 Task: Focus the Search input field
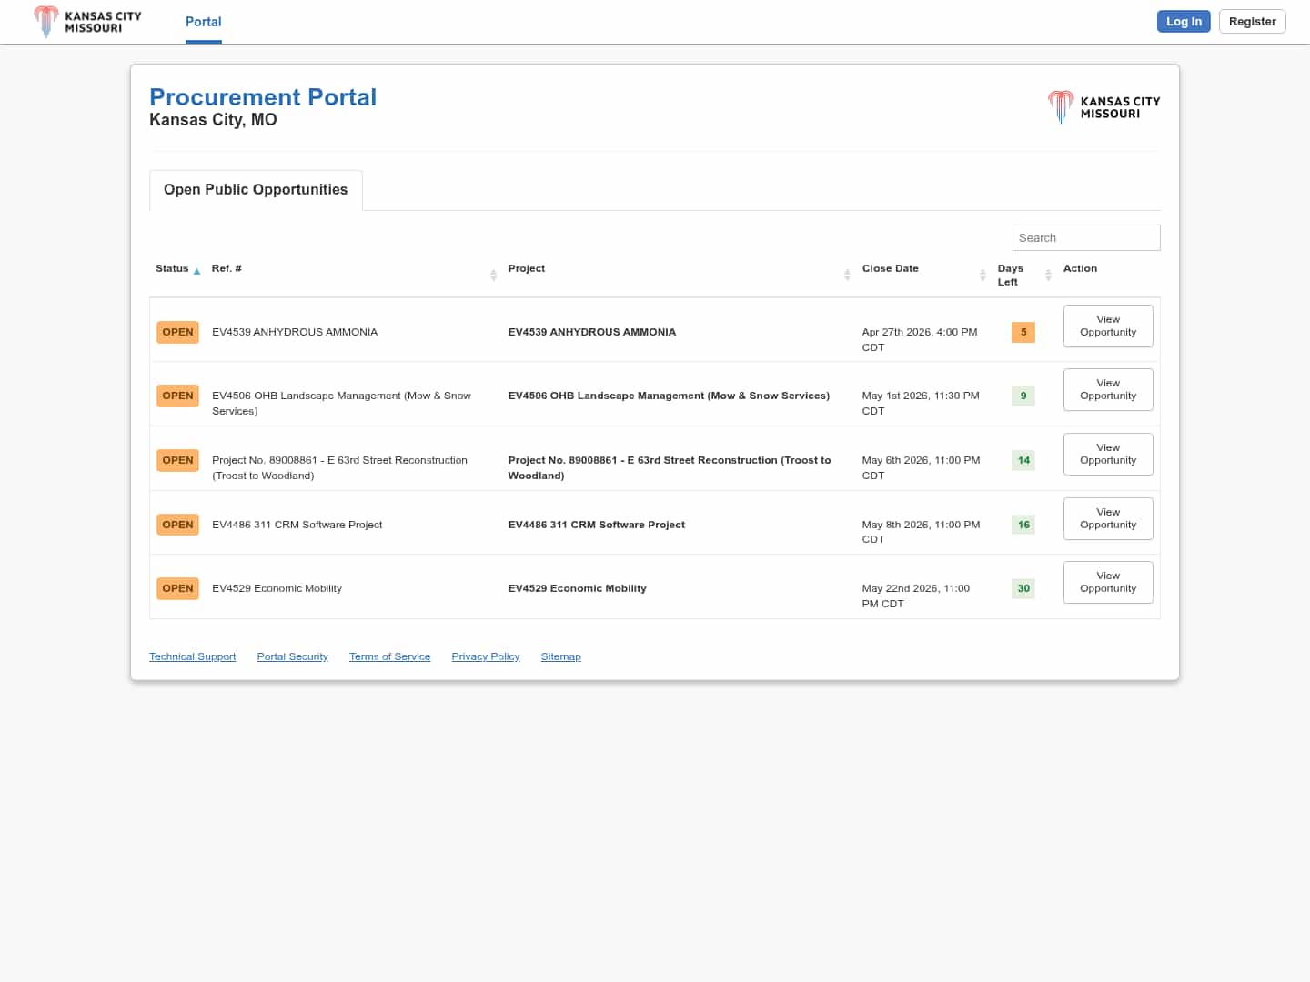tap(1085, 238)
